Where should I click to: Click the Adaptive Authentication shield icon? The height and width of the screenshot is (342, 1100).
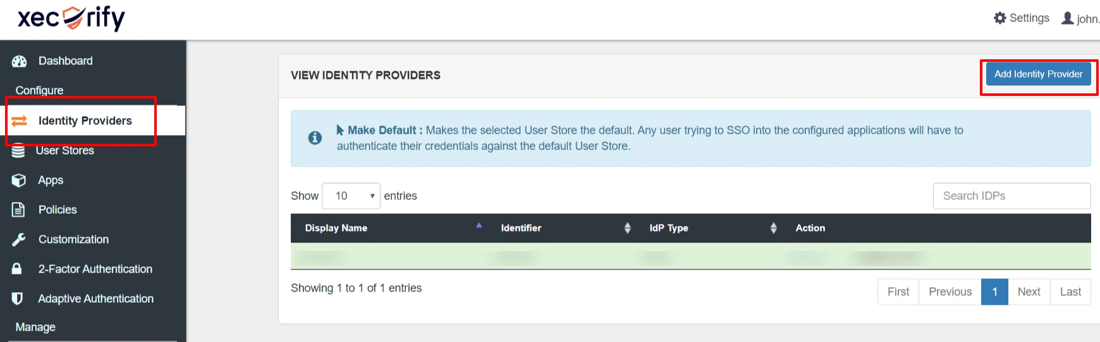[x=18, y=298]
